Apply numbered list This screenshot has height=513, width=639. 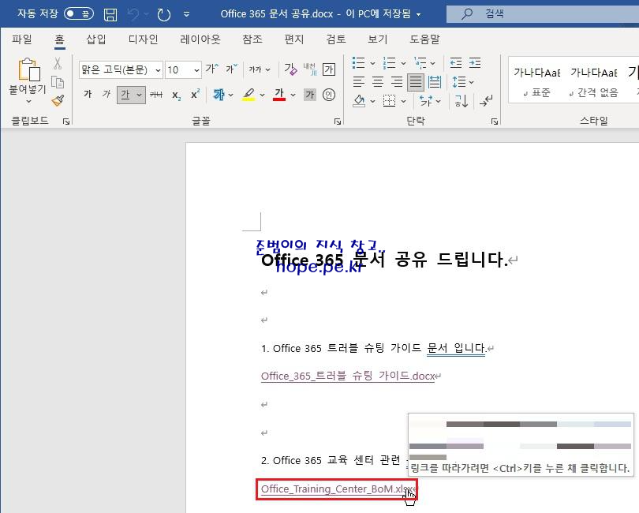point(390,63)
